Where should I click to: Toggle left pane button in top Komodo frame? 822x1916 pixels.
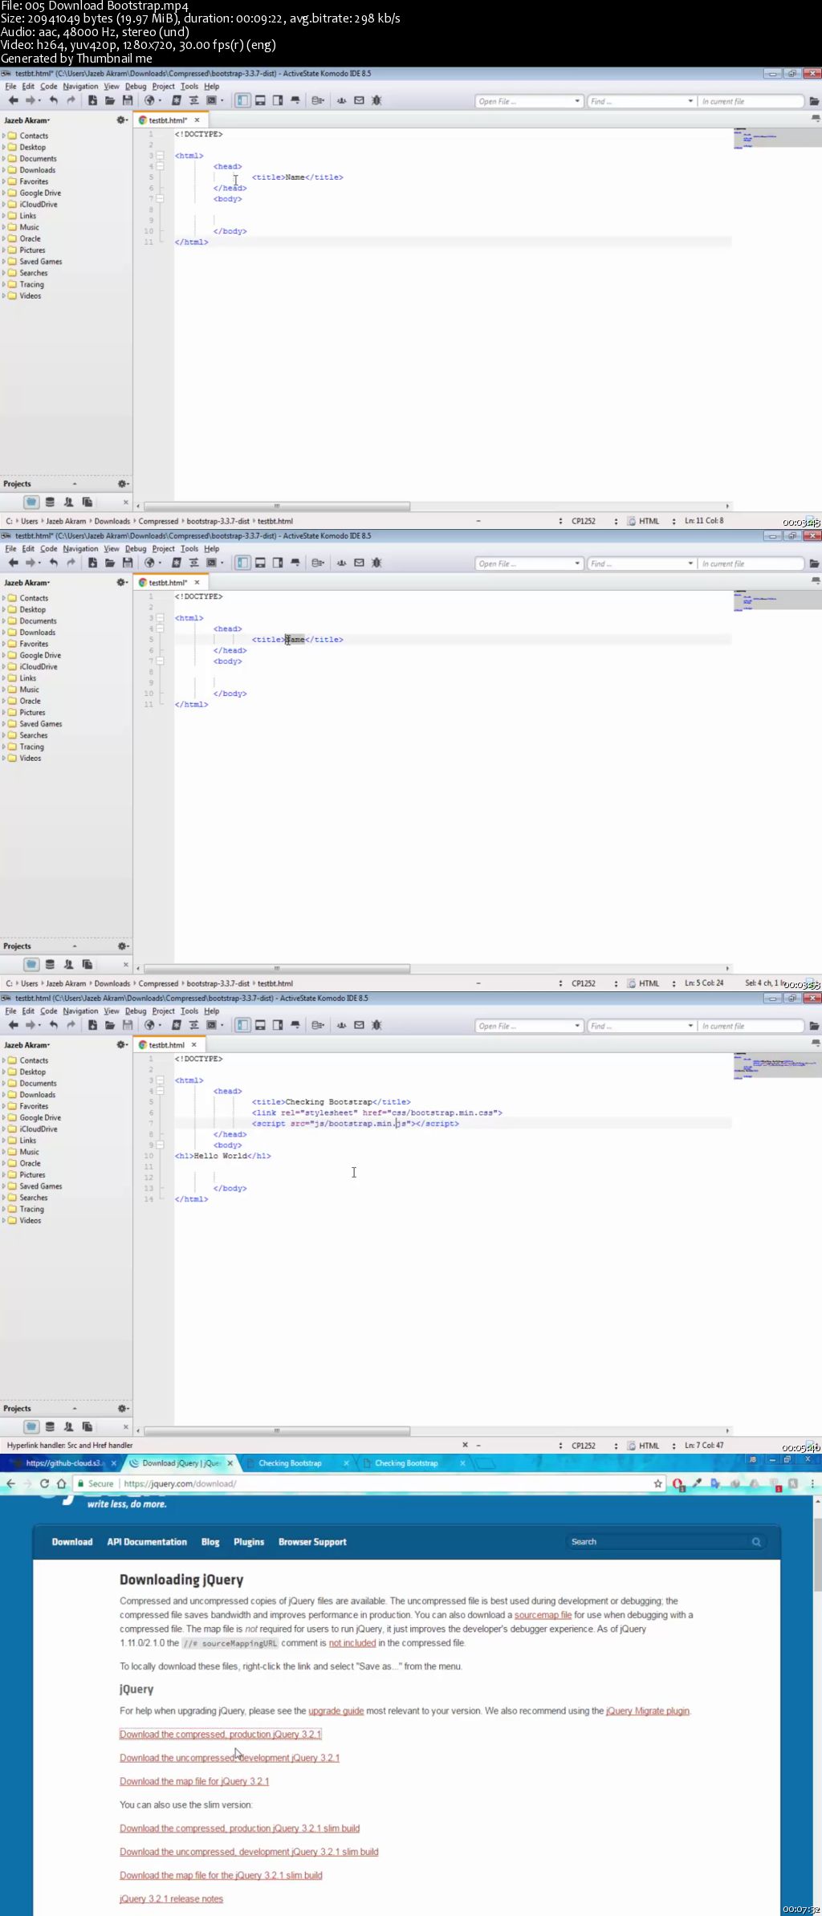[x=242, y=100]
